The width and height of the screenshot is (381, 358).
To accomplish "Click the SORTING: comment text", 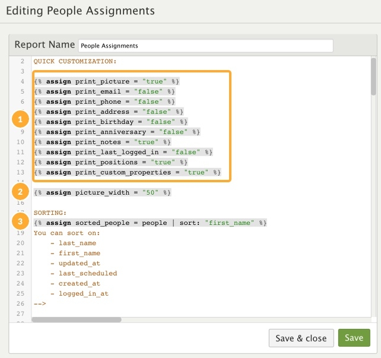I will [x=50, y=213].
